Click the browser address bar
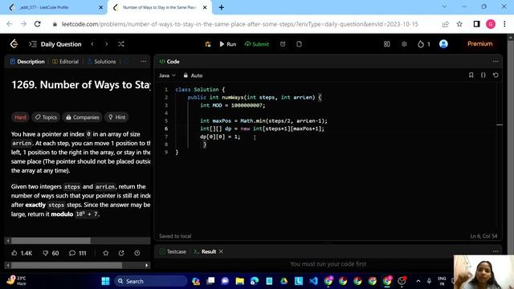Viewport: 514px width, 289px height. [x=239, y=24]
